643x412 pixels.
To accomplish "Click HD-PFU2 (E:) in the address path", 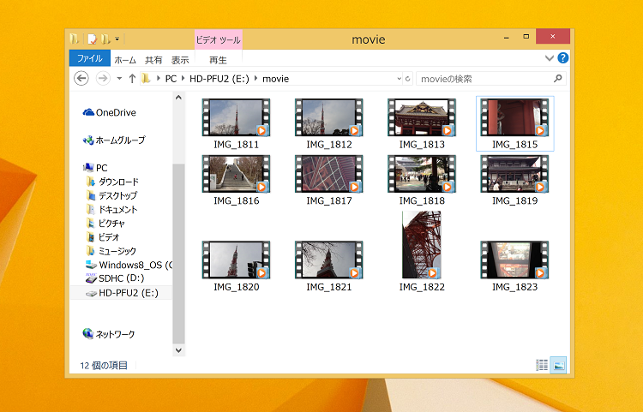I will [218, 79].
